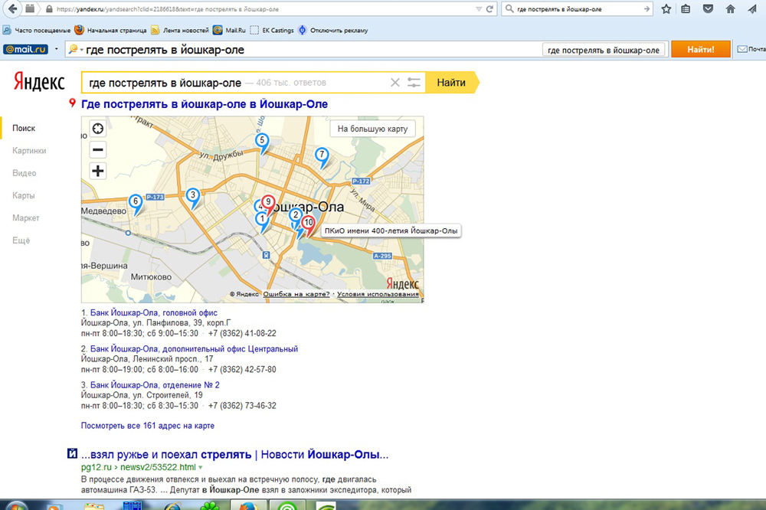Open the URL history dropdown arrow

click(x=479, y=8)
